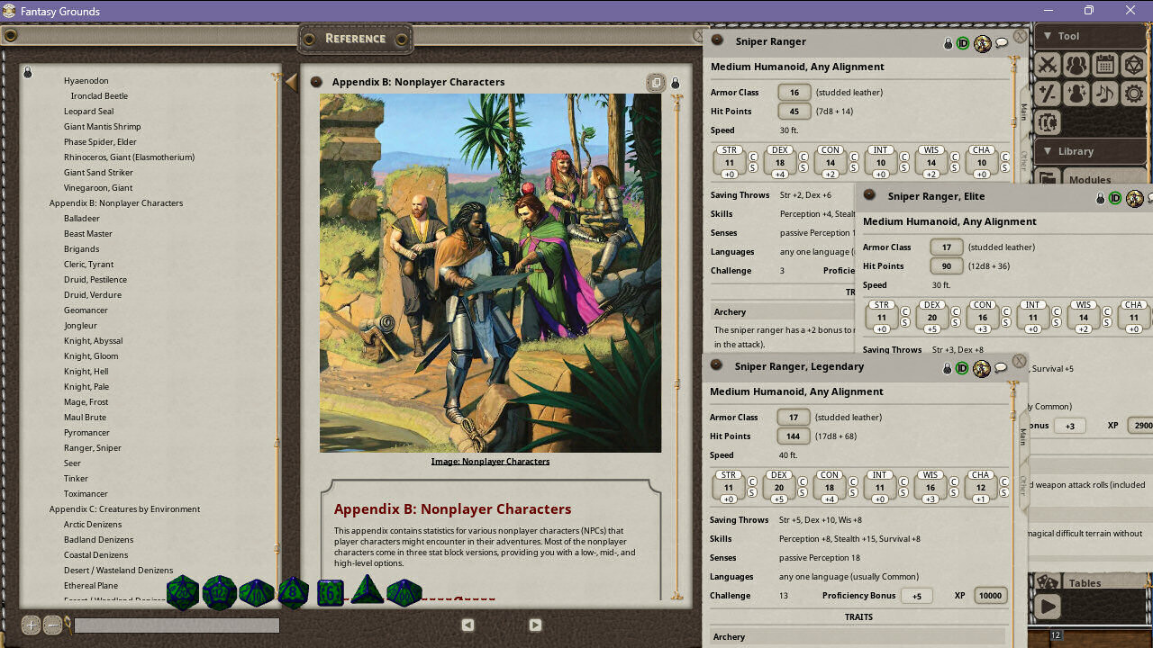Toggle the green ID marker on Sniper Ranger
1153x648 pixels.
coord(962,42)
